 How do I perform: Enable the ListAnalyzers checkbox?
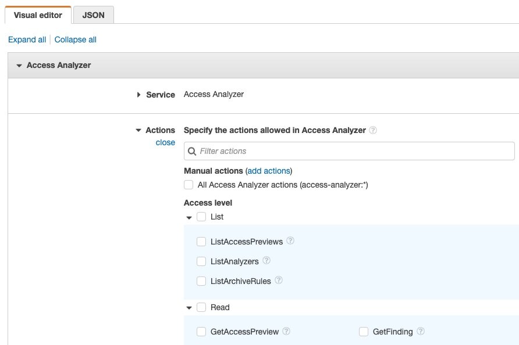(201, 261)
